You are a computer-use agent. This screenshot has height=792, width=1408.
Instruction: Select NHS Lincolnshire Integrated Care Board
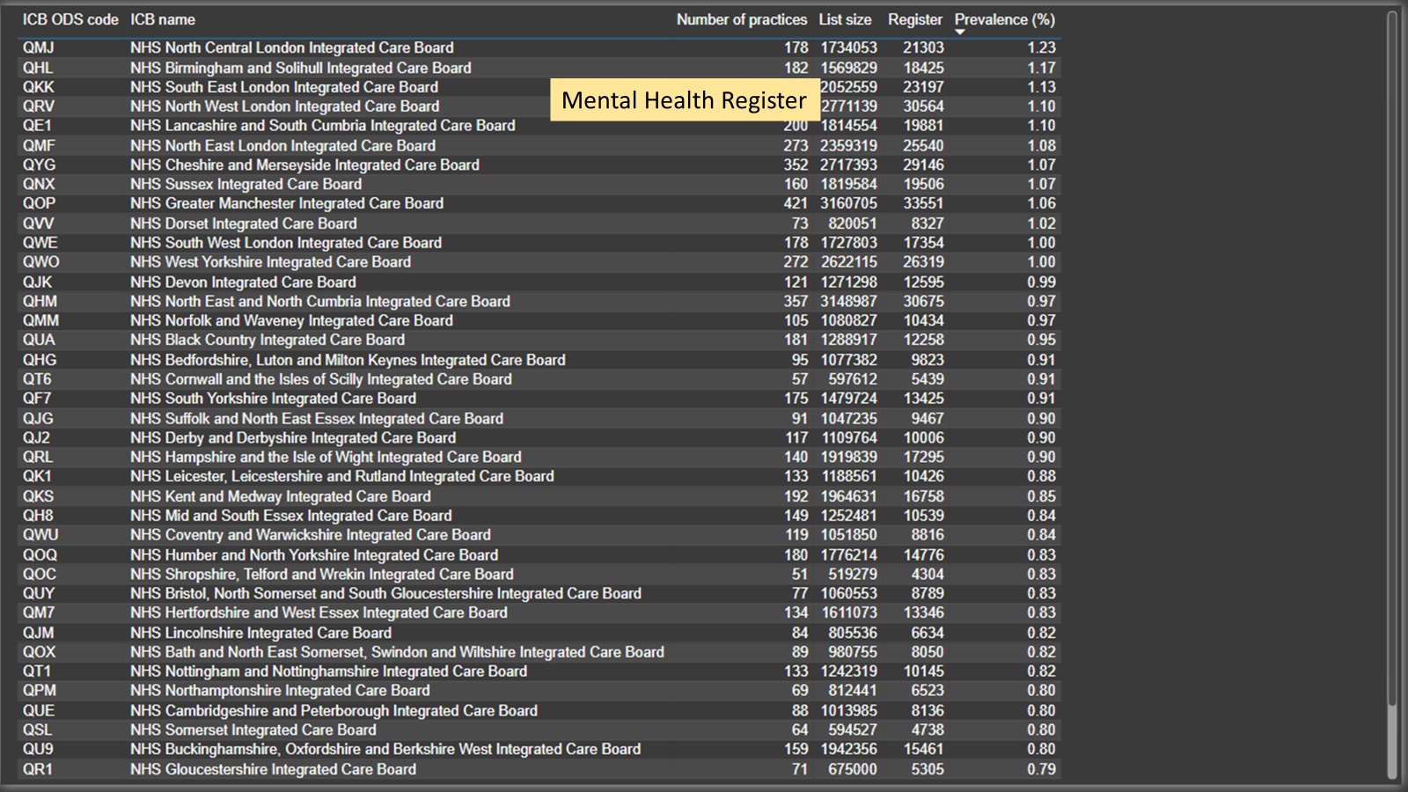pyautogui.click(x=261, y=633)
